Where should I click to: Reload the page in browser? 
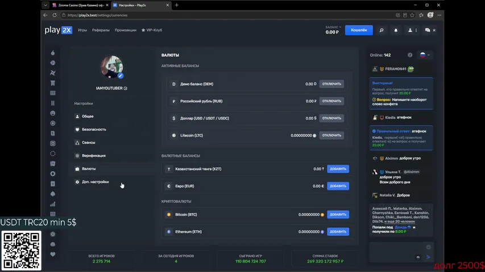[55, 15]
